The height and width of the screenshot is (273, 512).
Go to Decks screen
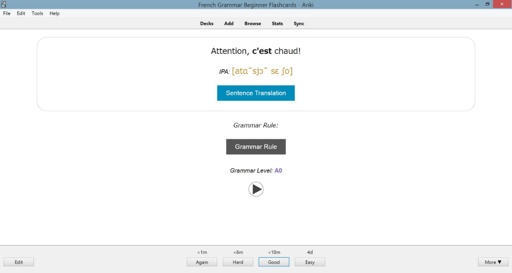click(x=206, y=23)
